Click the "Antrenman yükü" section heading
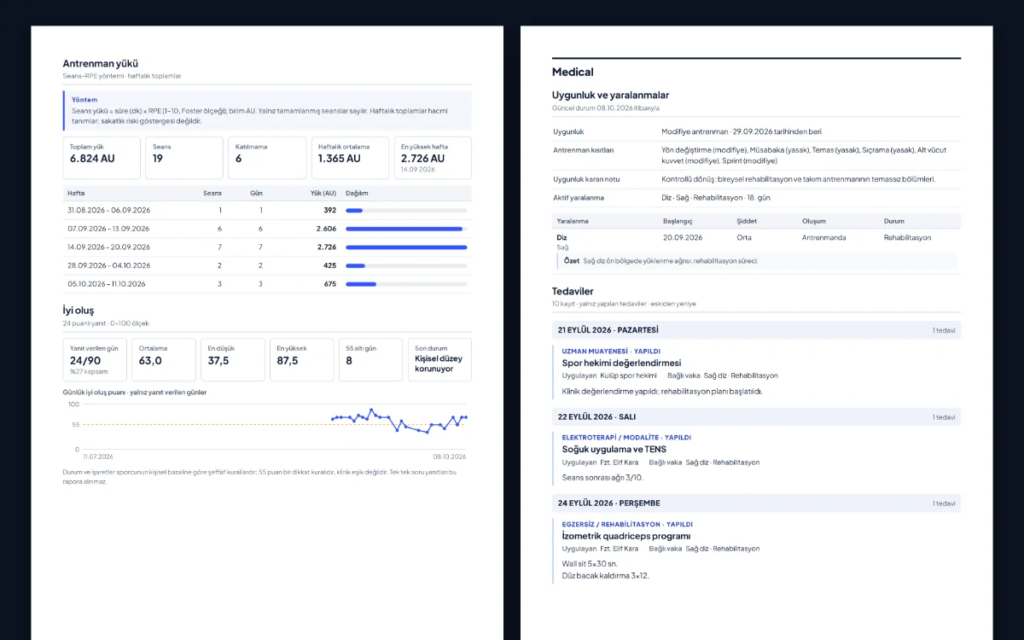The image size is (1024, 640). (101, 63)
